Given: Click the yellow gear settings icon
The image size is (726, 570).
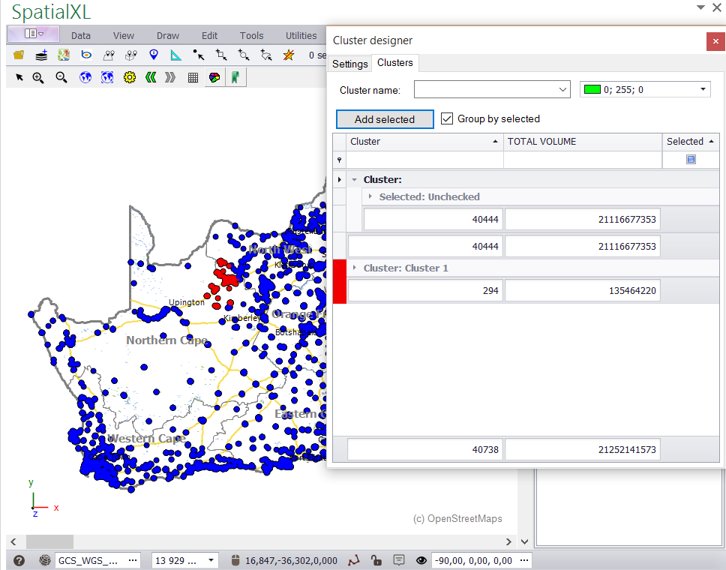Looking at the screenshot, I should click(x=129, y=77).
